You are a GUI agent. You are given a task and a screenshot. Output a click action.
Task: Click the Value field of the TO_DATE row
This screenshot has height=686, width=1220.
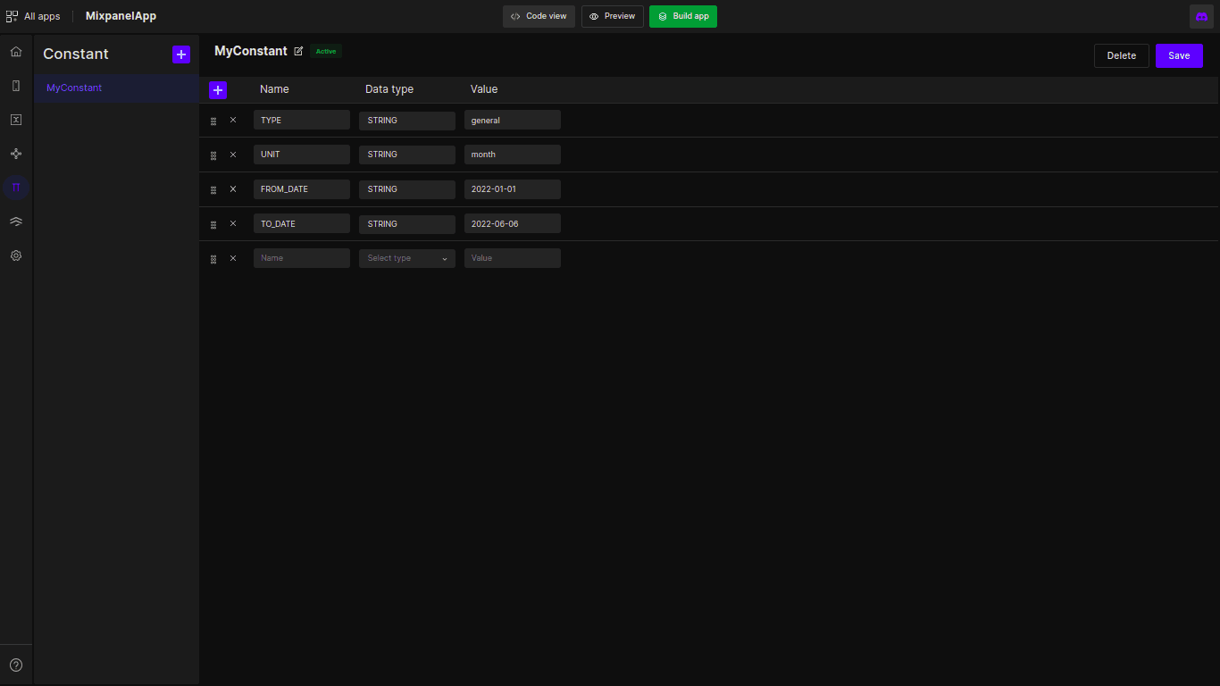512,223
